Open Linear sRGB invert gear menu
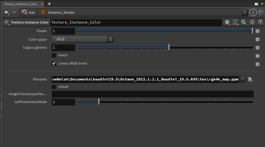The image size is (265, 147). [x=257, y=64]
